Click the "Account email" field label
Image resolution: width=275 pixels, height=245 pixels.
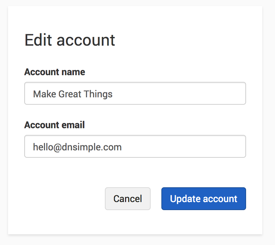click(54, 125)
